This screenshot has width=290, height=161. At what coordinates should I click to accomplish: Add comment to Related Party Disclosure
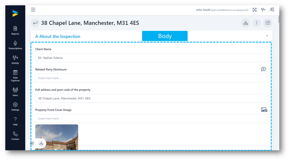tap(263, 69)
